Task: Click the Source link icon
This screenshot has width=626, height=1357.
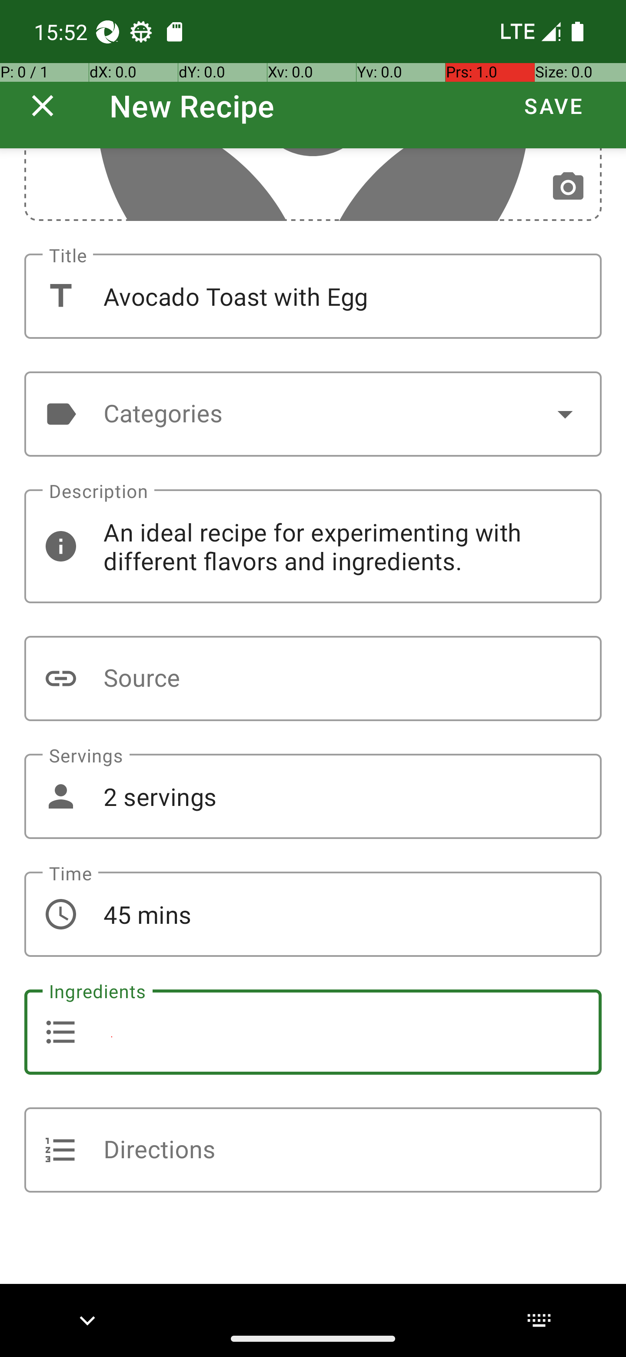Action: click(x=60, y=678)
